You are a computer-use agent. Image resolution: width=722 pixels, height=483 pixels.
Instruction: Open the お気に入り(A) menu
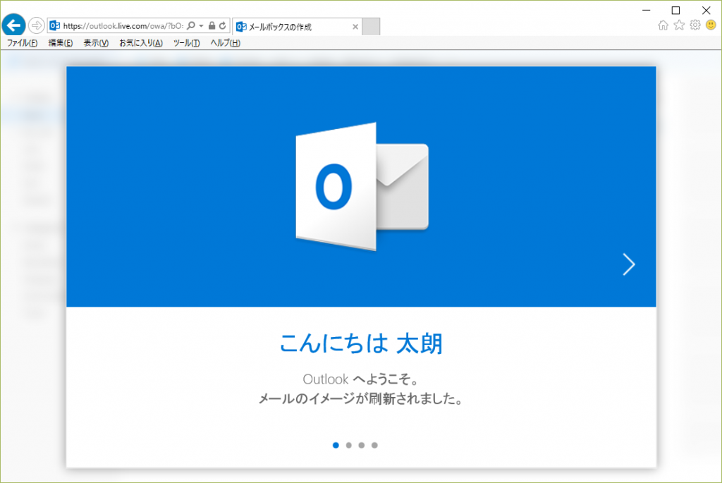141,43
